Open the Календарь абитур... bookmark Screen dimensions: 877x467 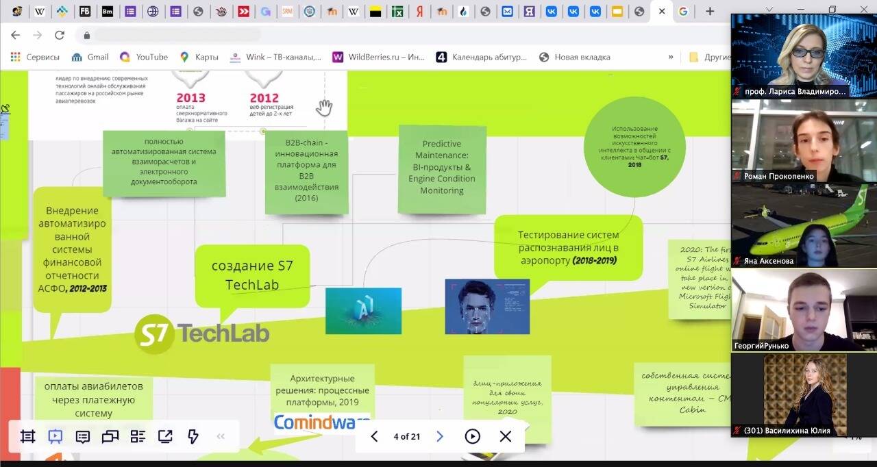(482, 57)
